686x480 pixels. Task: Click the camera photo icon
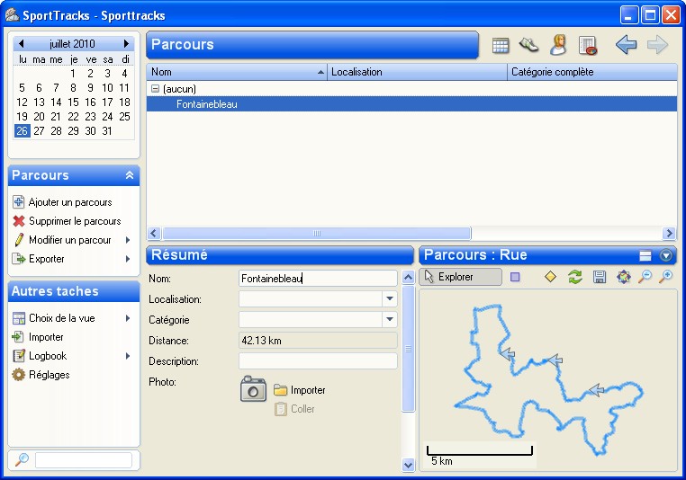point(253,388)
